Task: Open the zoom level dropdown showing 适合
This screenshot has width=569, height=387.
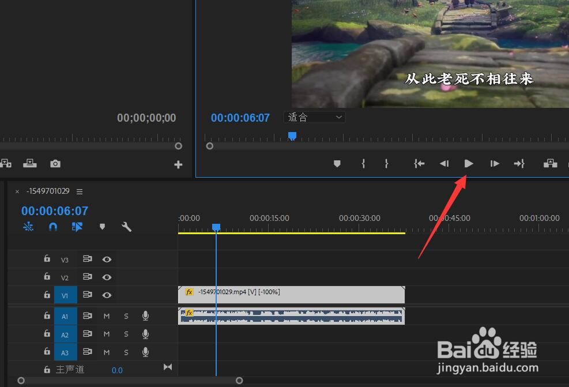Action: [314, 117]
